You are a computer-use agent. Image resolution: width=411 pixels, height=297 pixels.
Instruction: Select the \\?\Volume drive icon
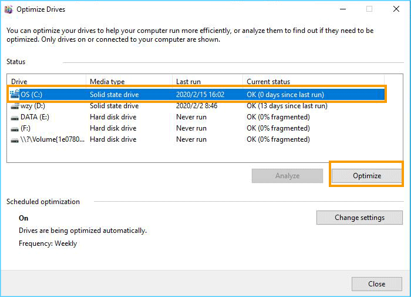pyautogui.click(x=15, y=139)
